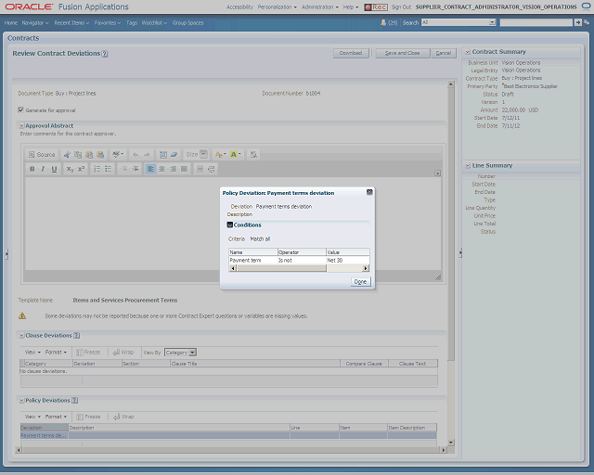Click the Group Spaces link

pyautogui.click(x=187, y=22)
